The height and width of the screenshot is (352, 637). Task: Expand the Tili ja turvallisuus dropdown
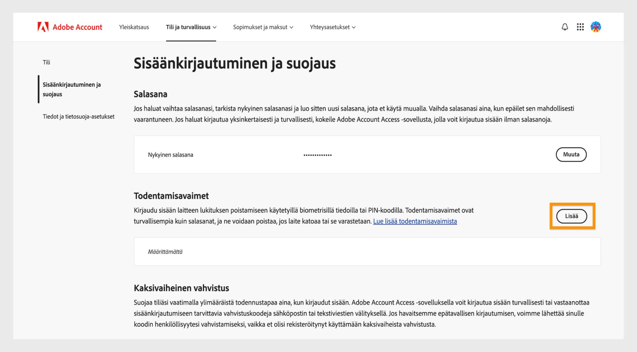(191, 27)
